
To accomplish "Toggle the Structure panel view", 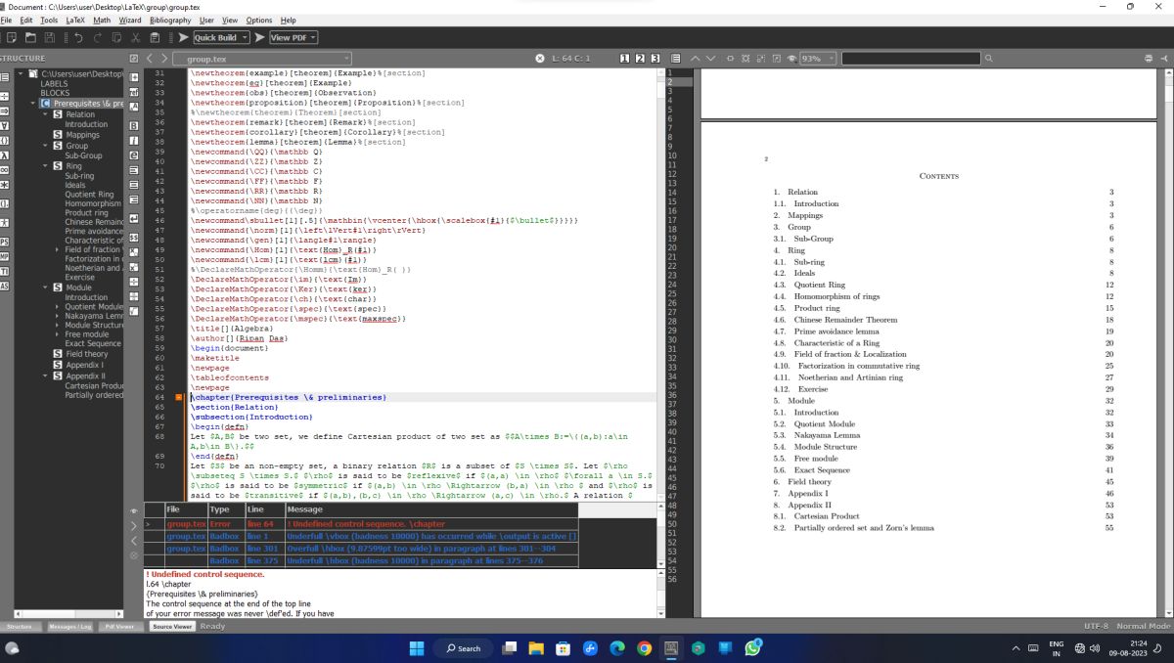I will [19, 626].
